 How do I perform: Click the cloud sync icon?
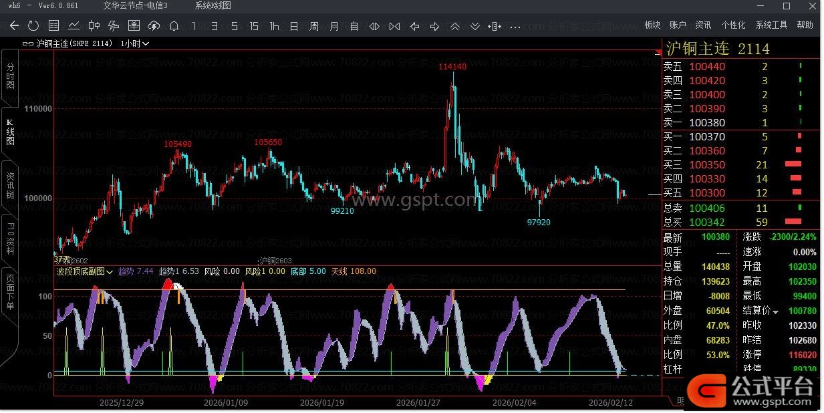pyautogui.click(x=154, y=26)
